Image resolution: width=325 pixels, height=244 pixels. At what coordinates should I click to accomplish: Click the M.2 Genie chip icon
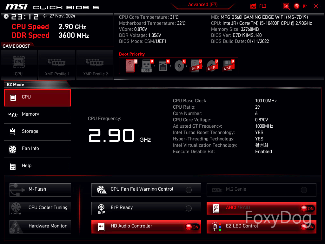click(x=216, y=190)
